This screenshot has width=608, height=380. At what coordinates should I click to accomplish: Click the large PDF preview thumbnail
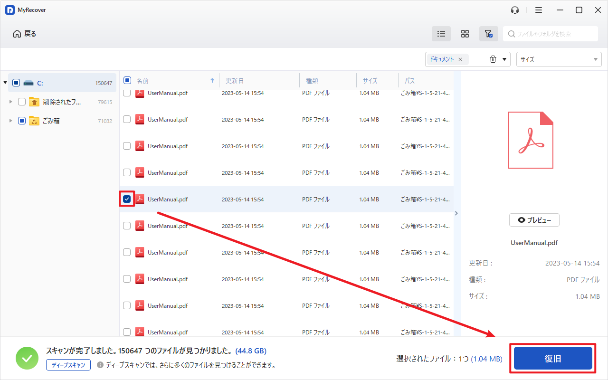click(x=531, y=140)
